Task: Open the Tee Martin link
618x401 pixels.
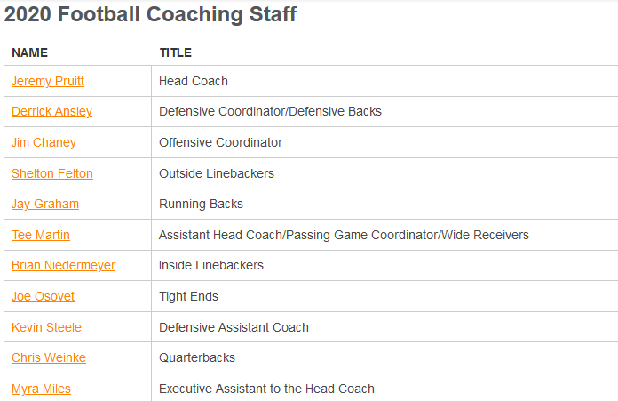Action: coord(40,235)
